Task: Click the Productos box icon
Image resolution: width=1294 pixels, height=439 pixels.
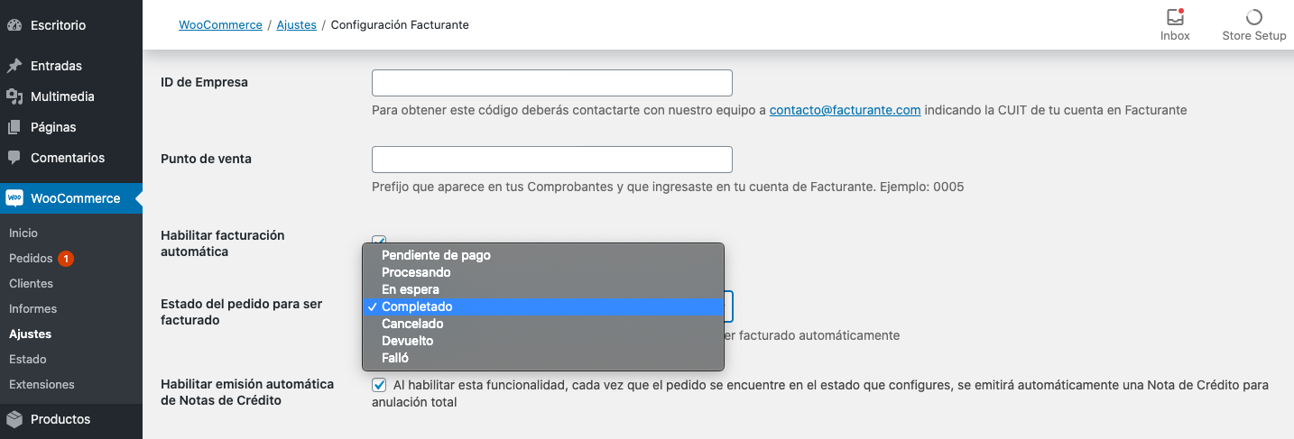Action: tap(14, 419)
